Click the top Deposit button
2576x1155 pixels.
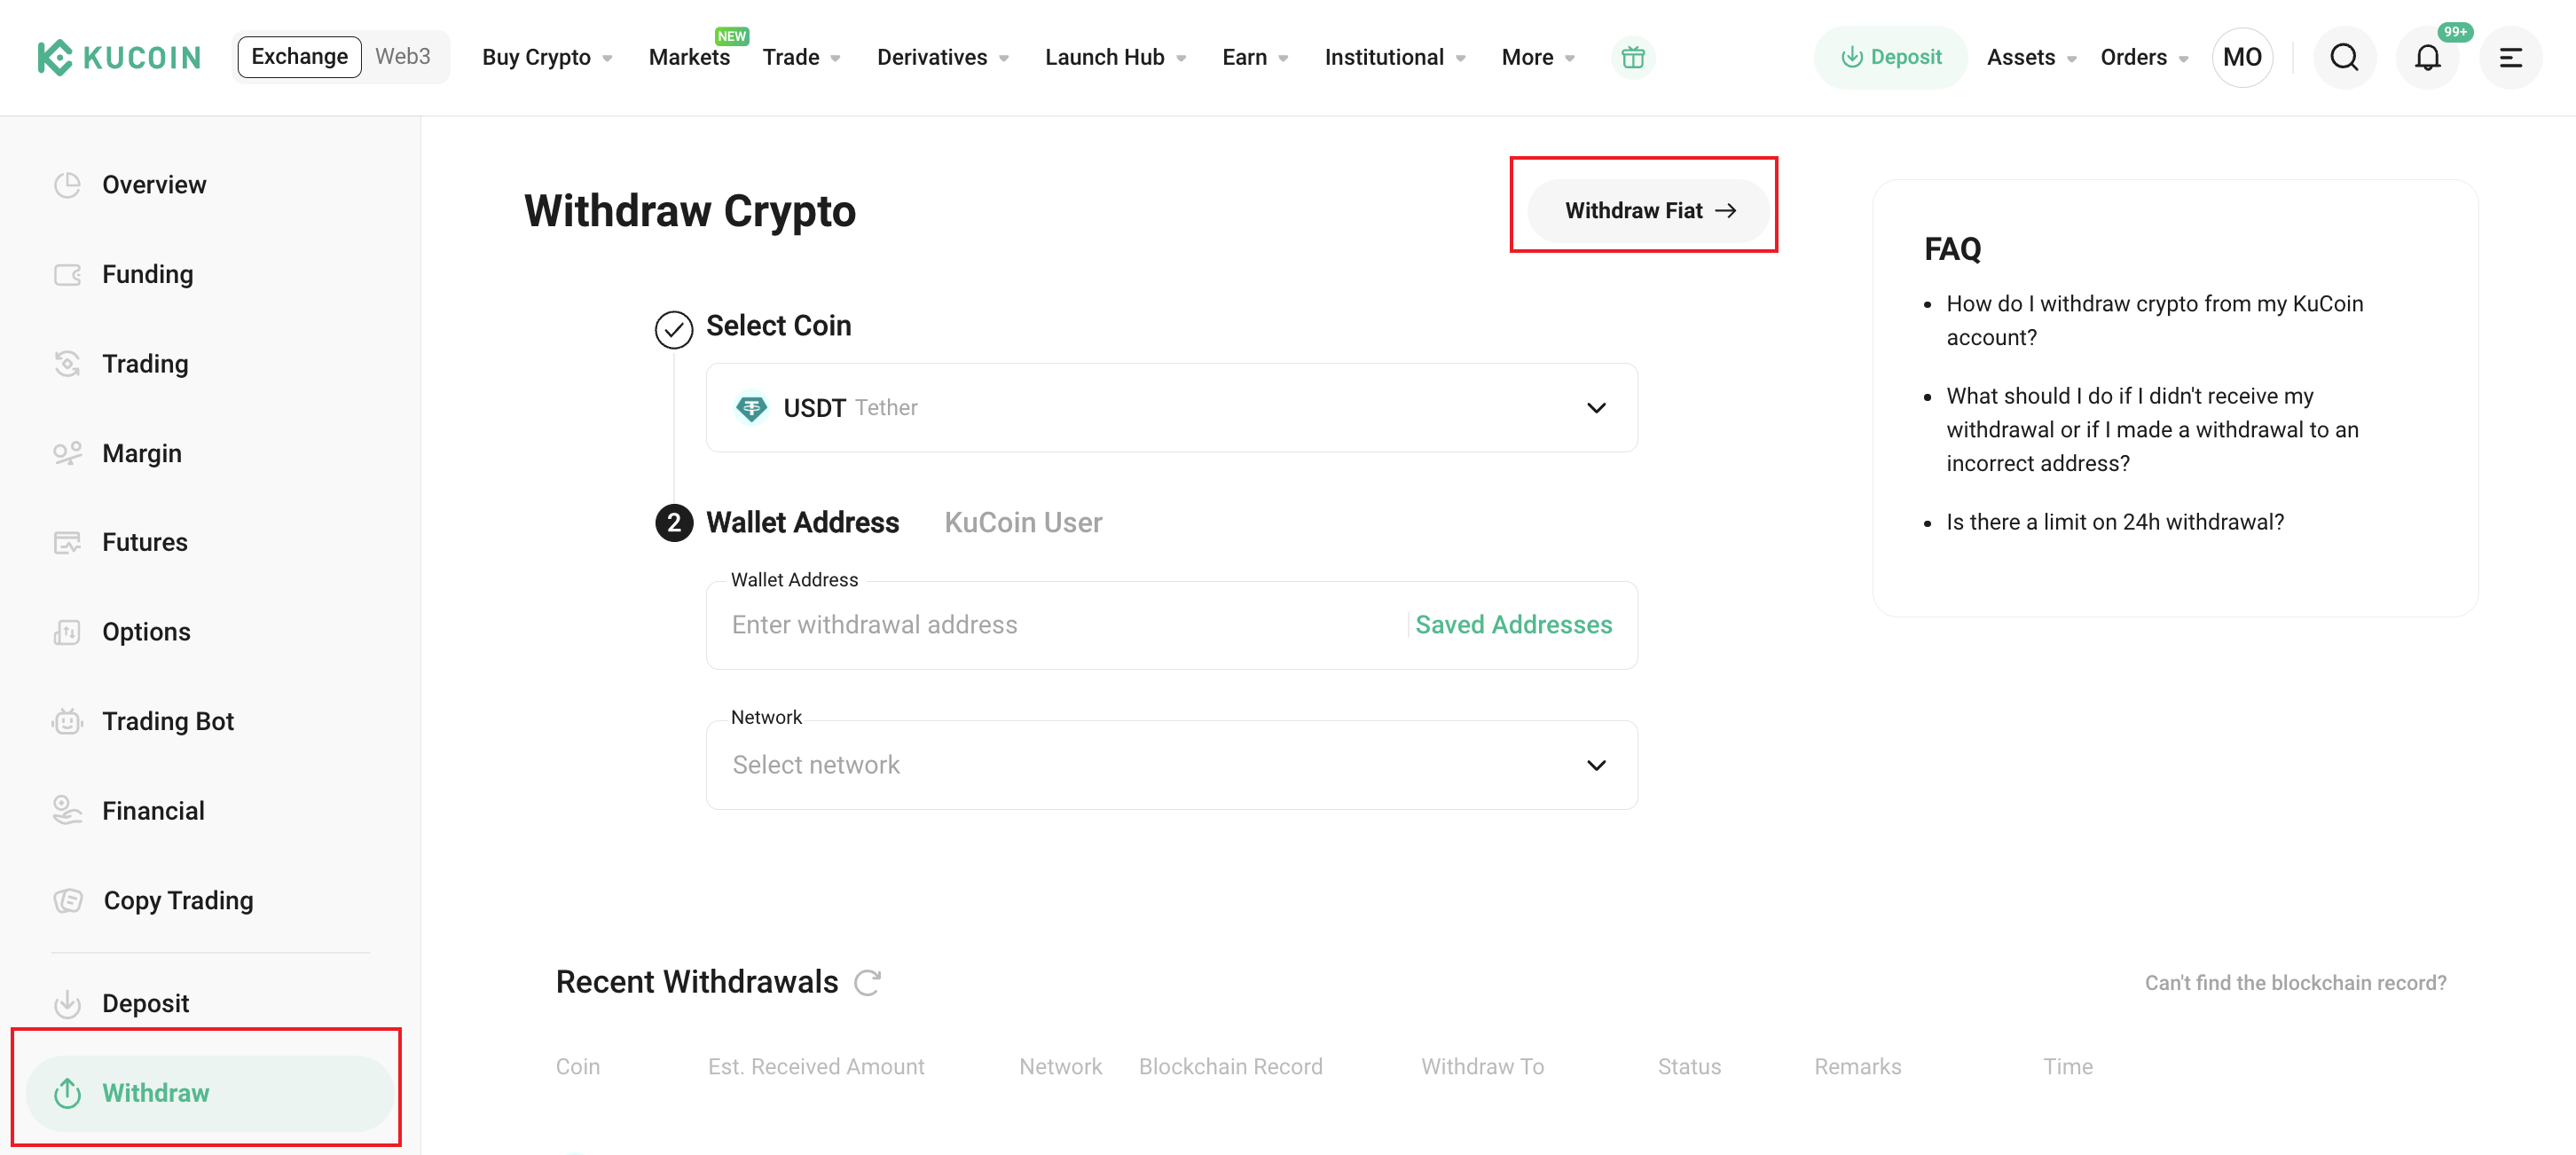coord(1890,58)
